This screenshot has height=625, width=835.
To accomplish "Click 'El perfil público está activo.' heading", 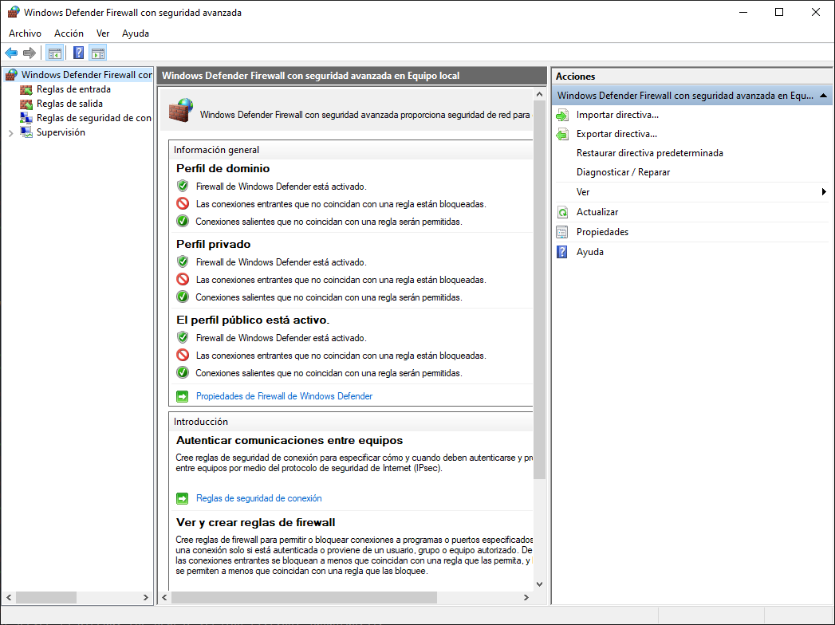I will point(253,320).
